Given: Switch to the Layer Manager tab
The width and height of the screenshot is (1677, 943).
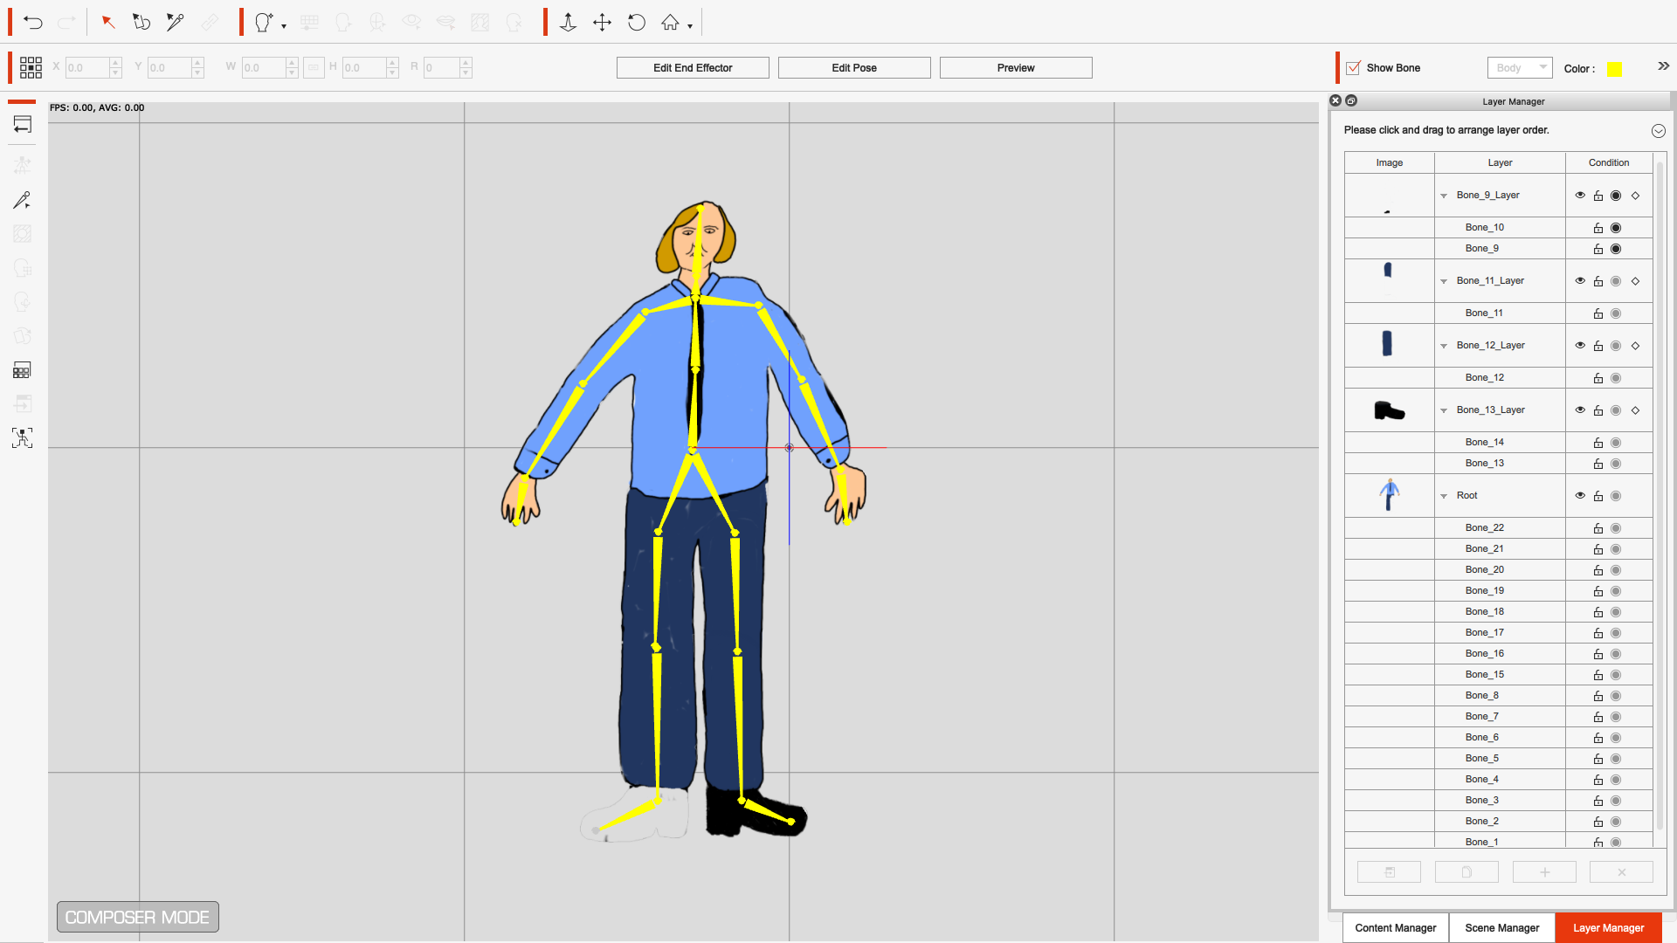Looking at the screenshot, I should pyautogui.click(x=1608, y=928).
